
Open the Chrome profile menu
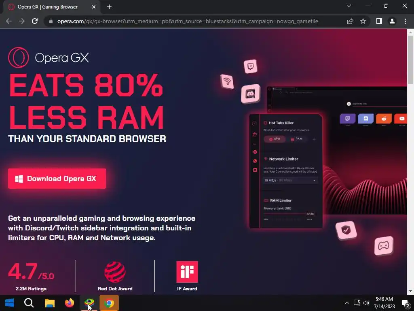392,21
